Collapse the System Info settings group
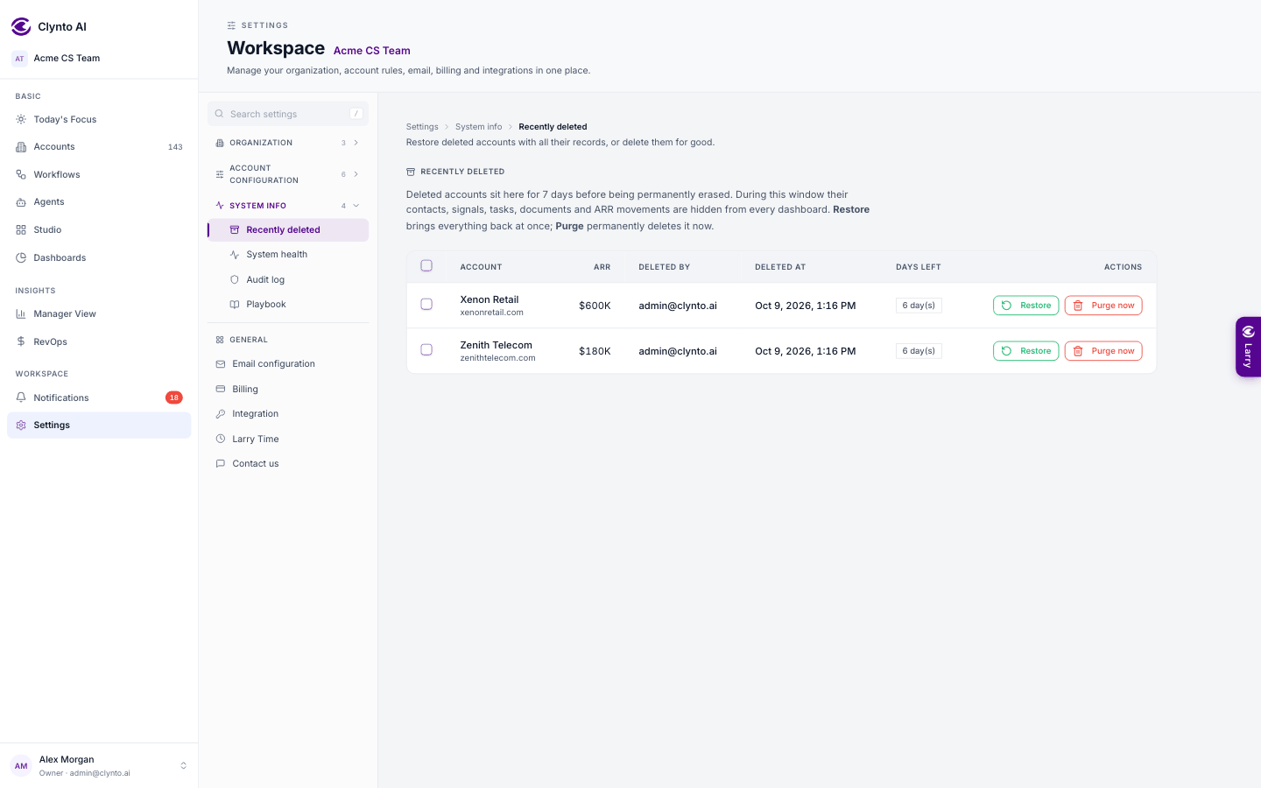 [288, 206]
